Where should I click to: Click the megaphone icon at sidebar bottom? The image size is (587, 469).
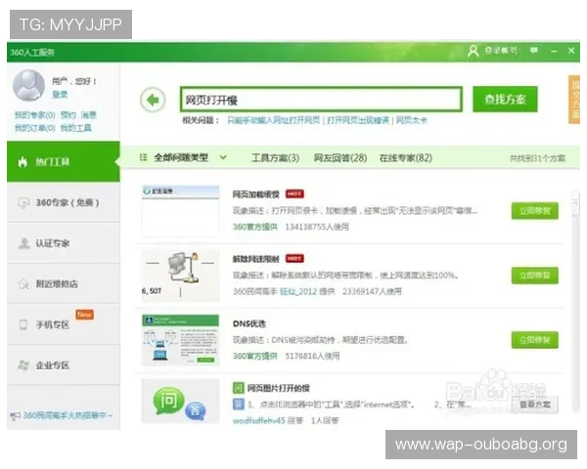[16, 415]
